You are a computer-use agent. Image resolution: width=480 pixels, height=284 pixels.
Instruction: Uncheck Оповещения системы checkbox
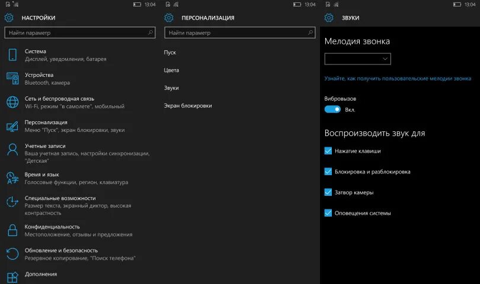tap(328, 213)
